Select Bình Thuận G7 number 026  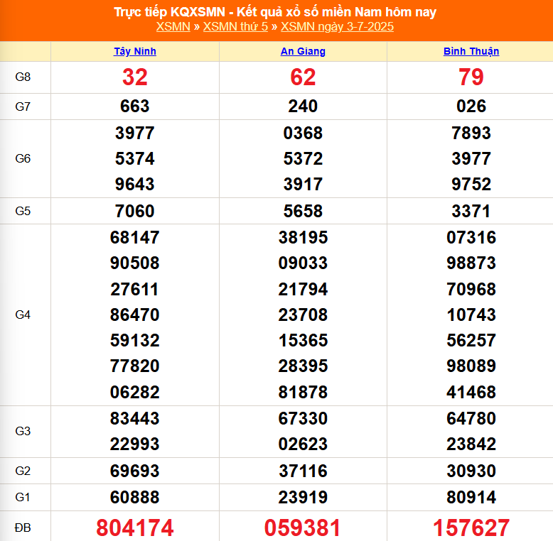(x=471, y=106)
